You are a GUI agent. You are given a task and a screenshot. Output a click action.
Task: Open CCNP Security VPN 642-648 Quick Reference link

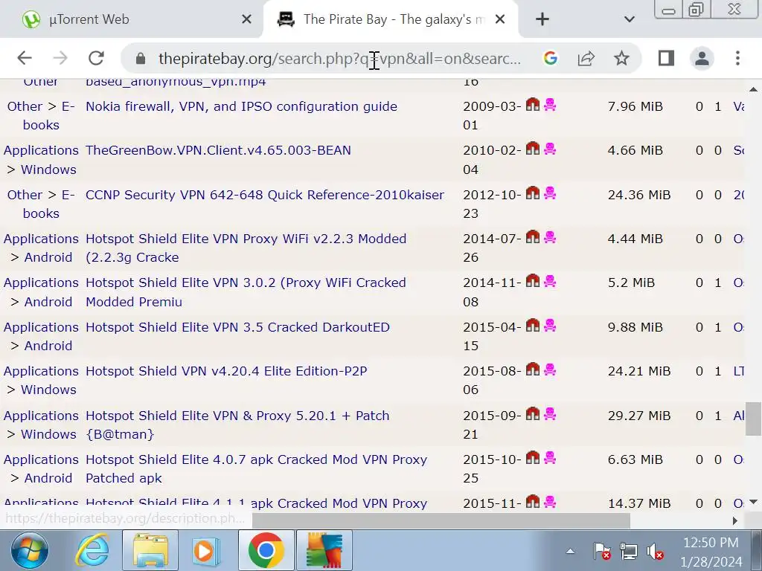coord(265,195)
